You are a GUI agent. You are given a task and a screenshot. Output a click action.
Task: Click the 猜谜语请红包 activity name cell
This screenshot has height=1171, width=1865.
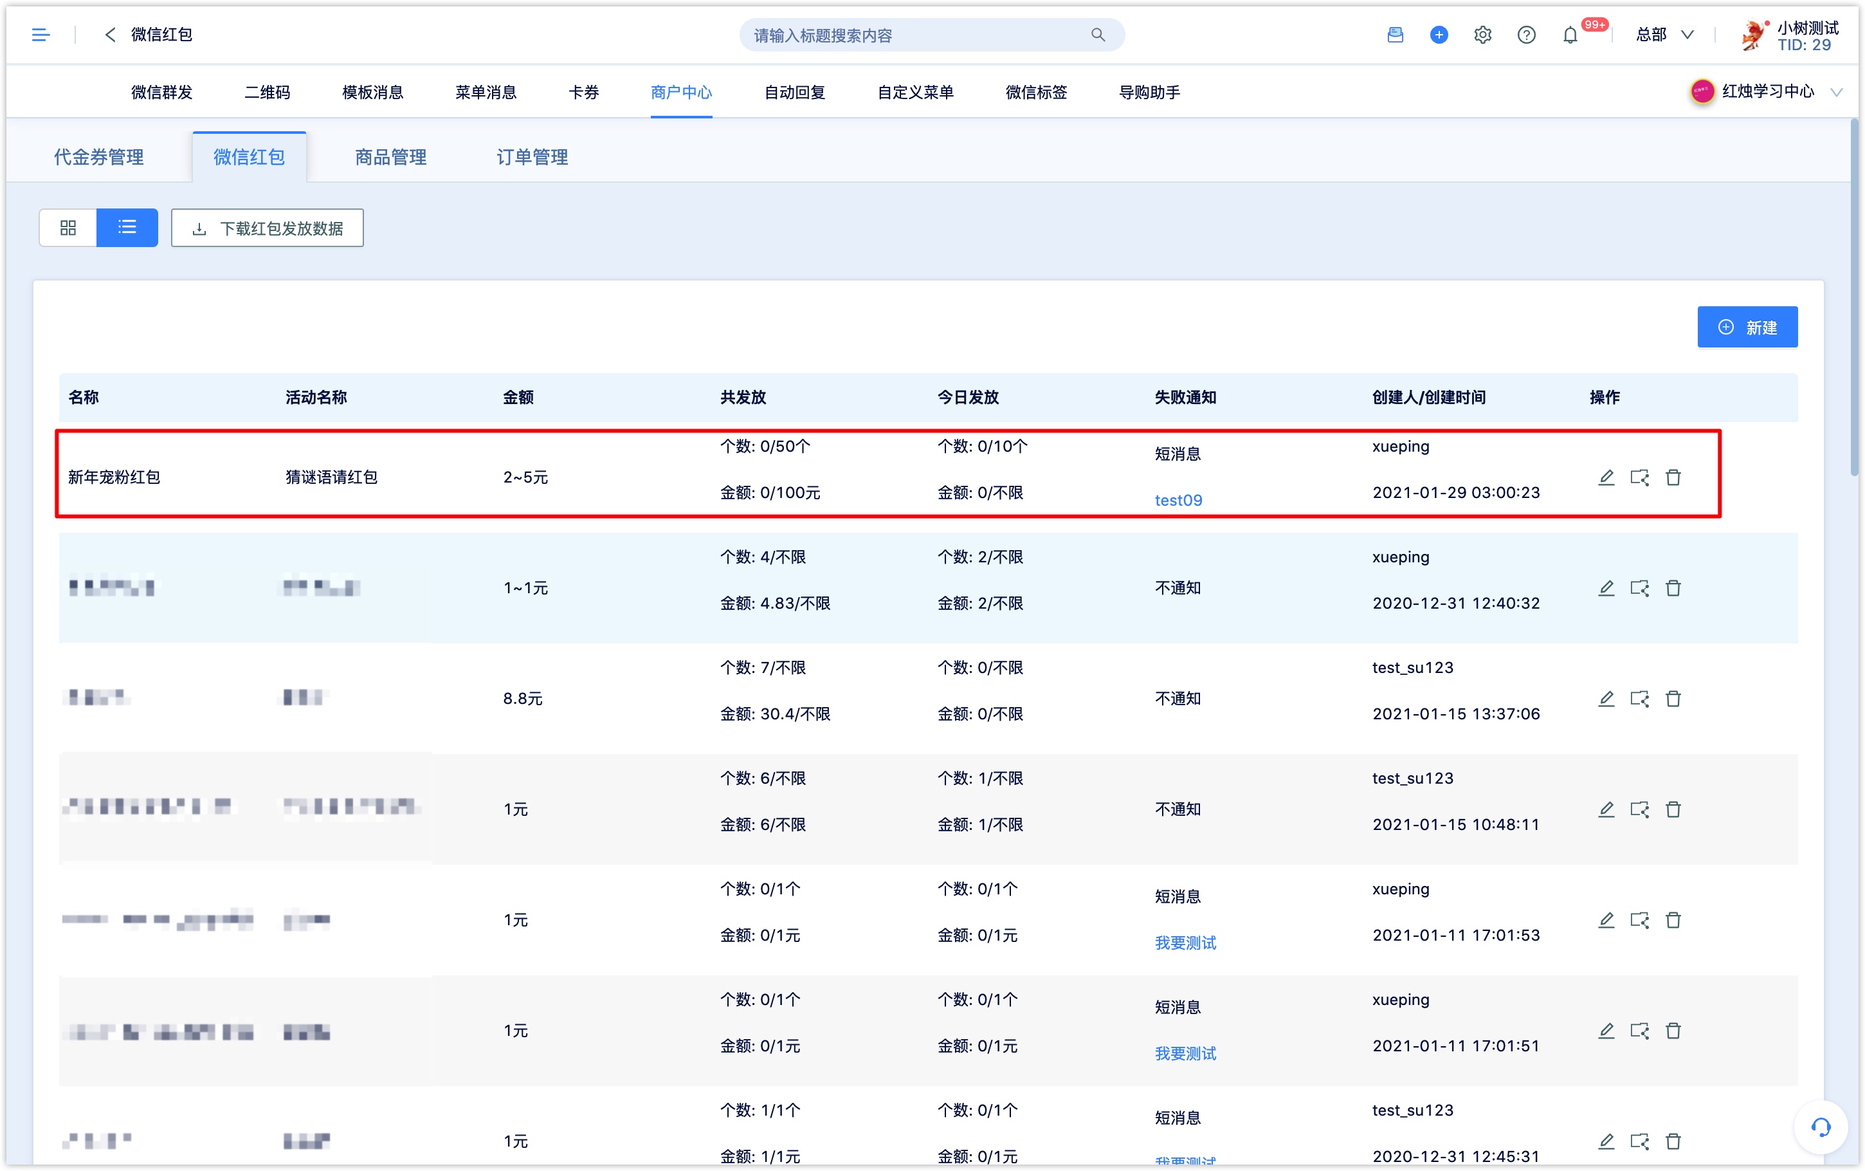point(332,477)
